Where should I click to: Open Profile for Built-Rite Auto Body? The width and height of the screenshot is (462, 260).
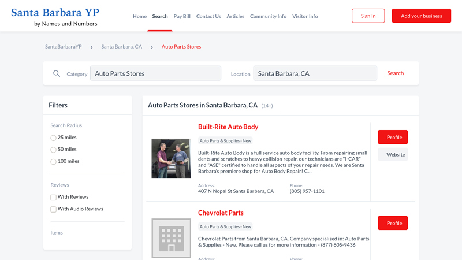(x=393, y=137)
